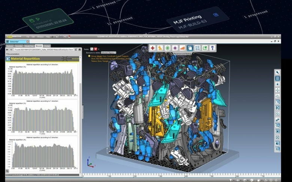
Task: Expand the Documentation section
Action: 13,54
